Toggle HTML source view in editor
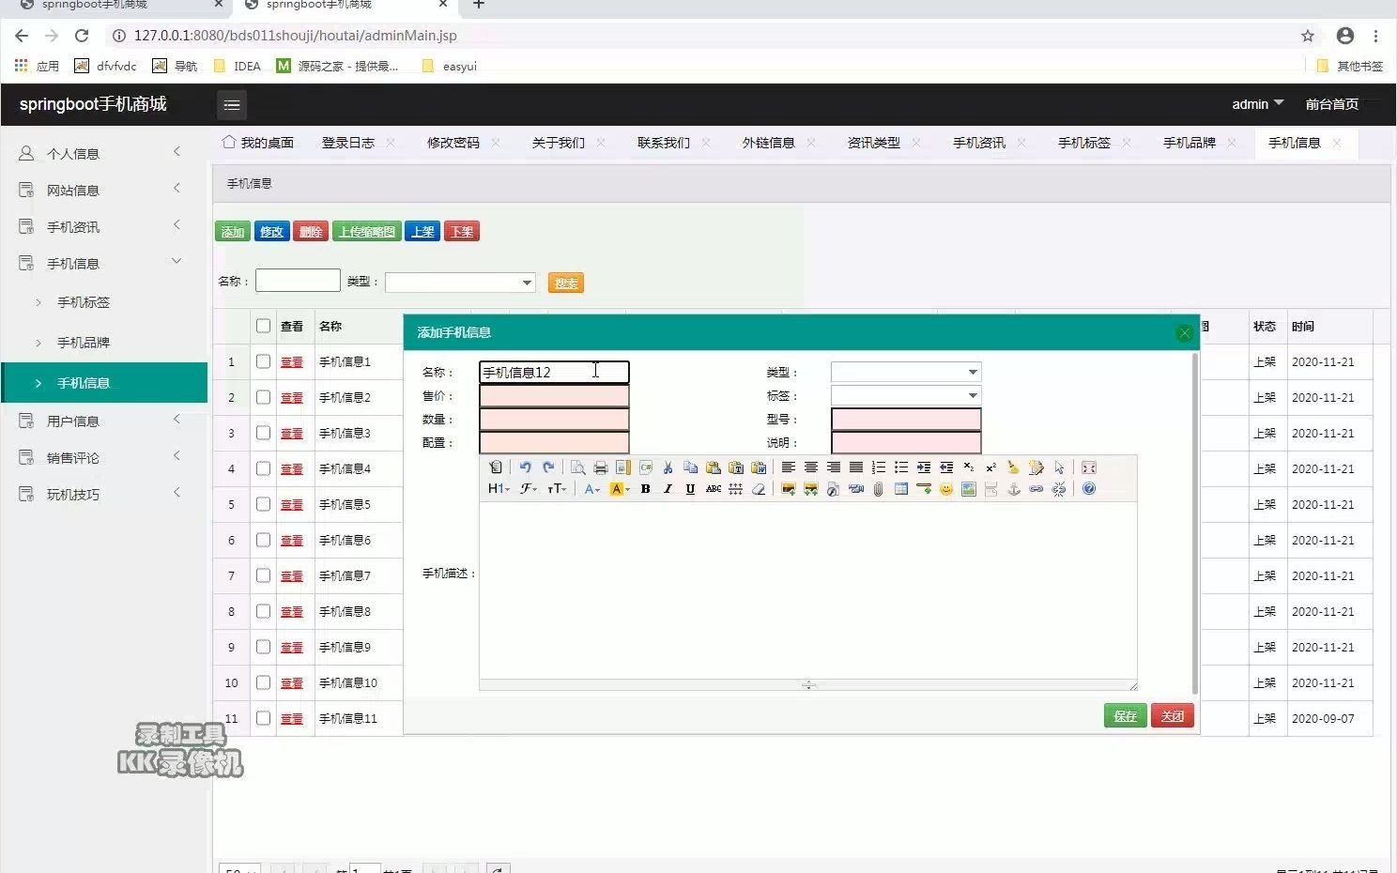The height and width of the screenshot is (873, 1397). pos(496,467)
